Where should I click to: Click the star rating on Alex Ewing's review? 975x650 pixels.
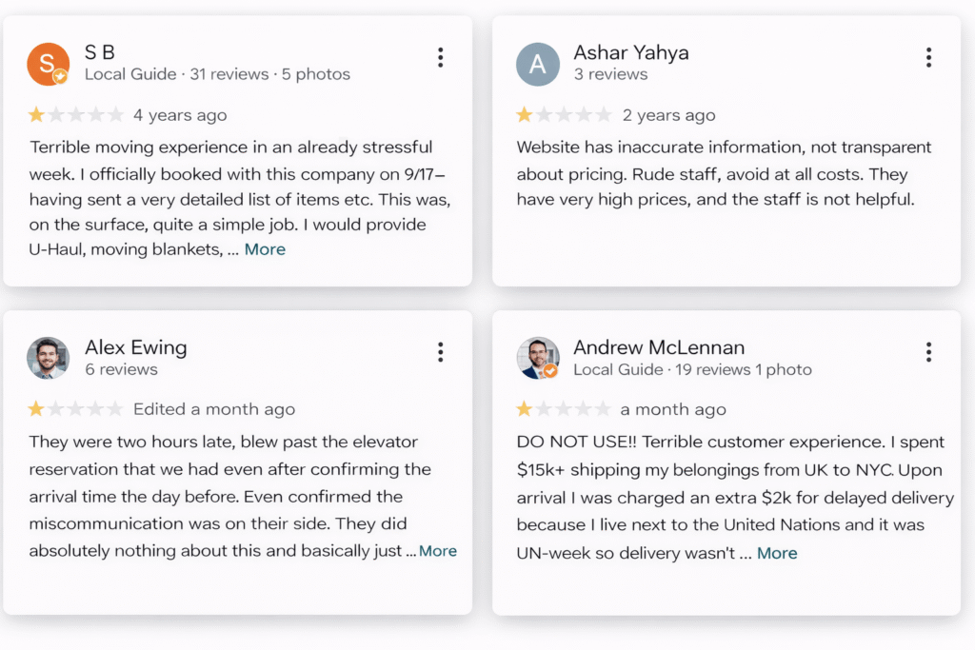[76, 409]
